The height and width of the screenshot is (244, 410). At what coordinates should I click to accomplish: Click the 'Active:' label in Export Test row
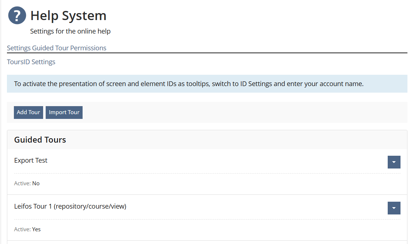[22, 183]
